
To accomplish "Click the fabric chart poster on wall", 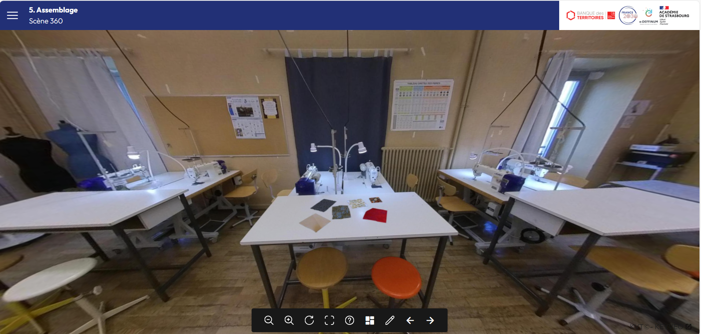I will [x=423, y=105].
